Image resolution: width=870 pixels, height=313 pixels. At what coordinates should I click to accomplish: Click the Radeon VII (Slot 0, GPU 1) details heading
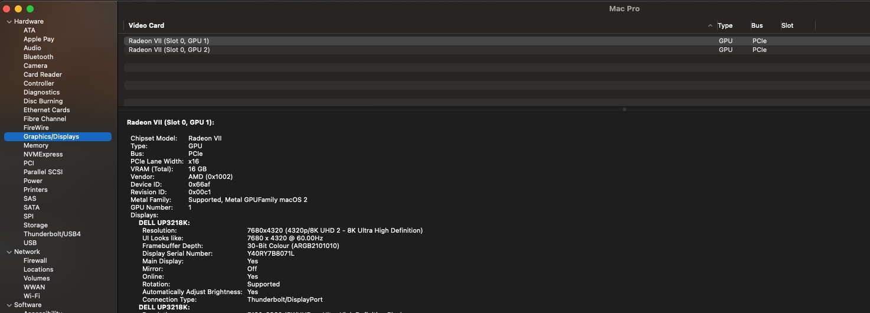(171, 122)
